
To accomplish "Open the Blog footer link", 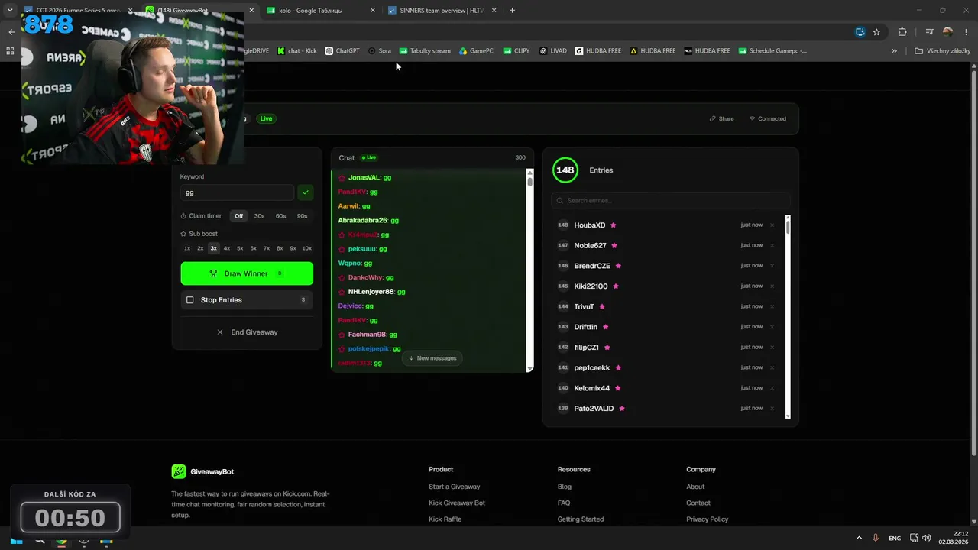I will [565, 487].
